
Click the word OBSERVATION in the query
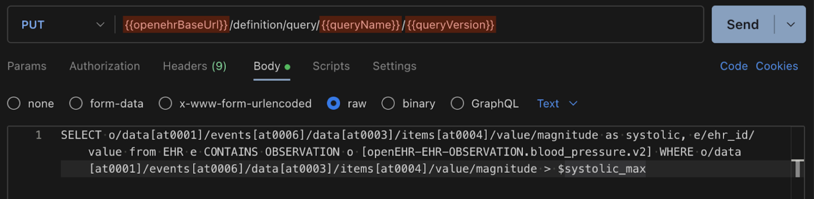(x=302, y=152)
